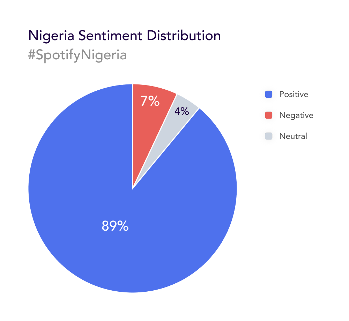
Task: Toggle the Neutral series legend label
Action: (293, 136)
